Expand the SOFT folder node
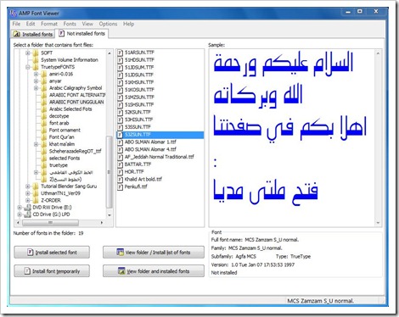Image resolution: width=399 pixels, height=317 pixels. coord(28,53)
